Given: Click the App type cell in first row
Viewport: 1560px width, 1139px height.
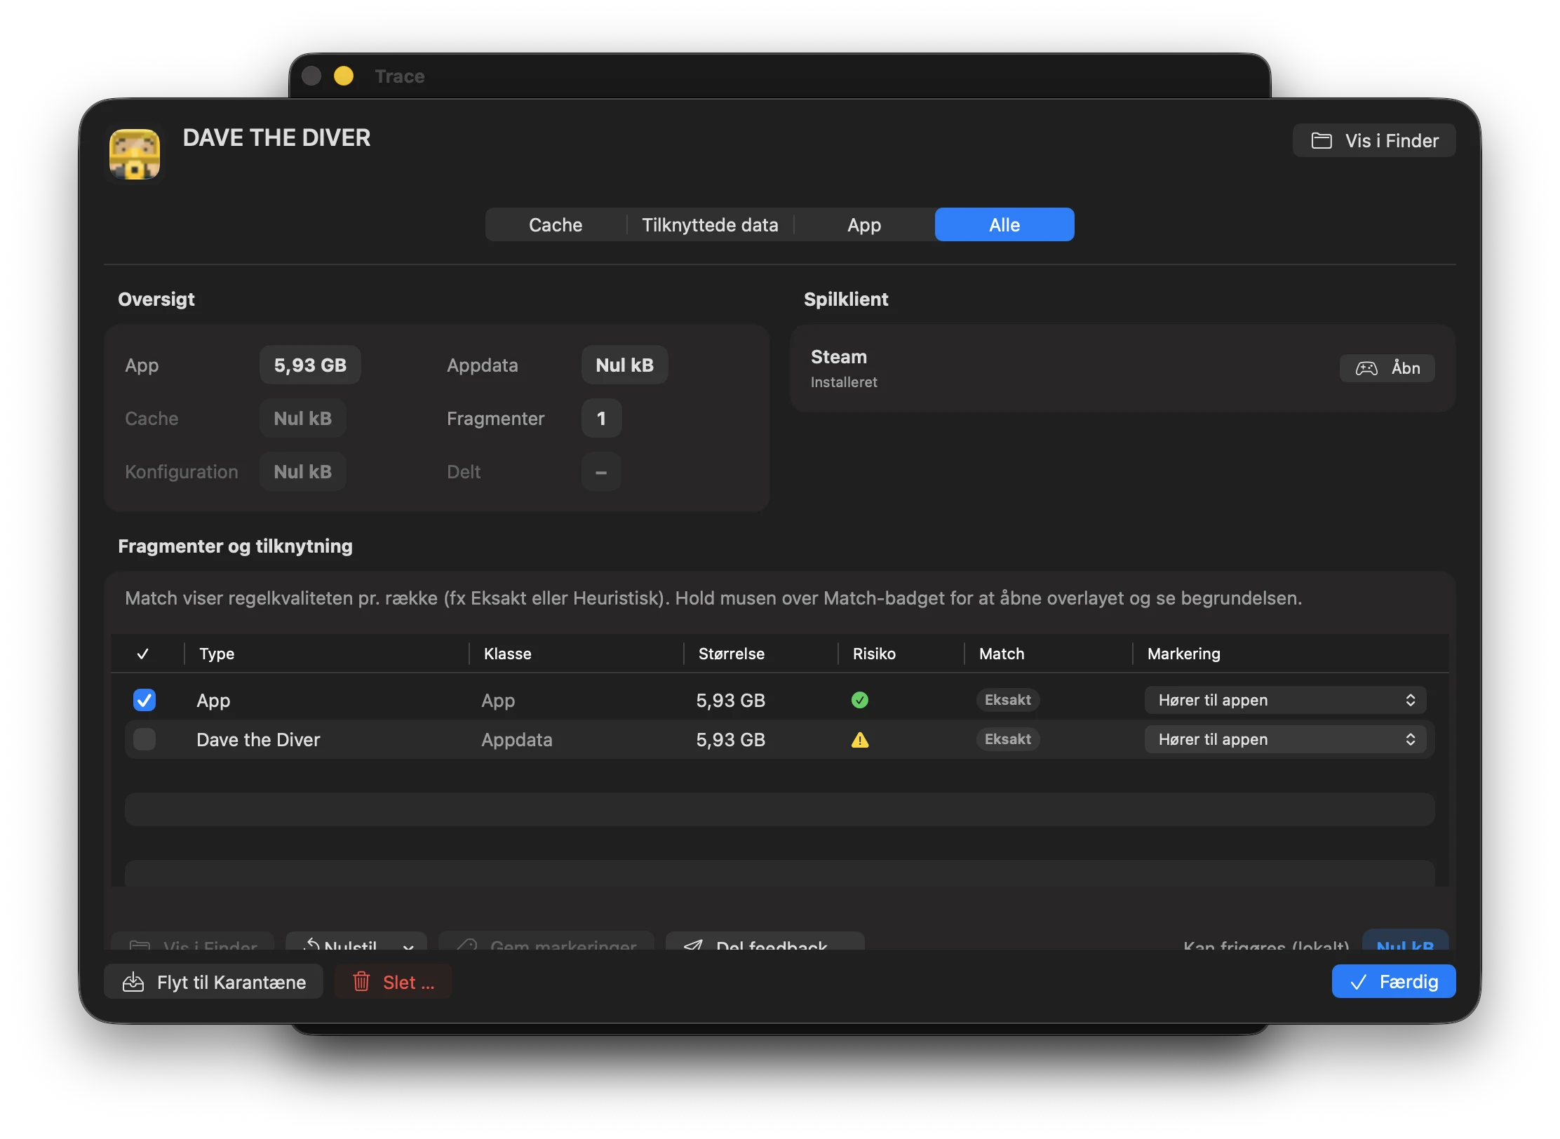Looking at the screenshot, I should tap(213, 701).
